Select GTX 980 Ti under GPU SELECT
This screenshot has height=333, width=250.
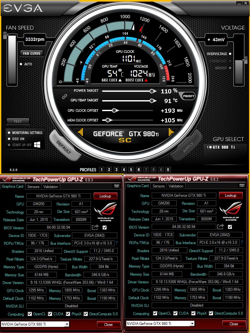tap(221, 147)
